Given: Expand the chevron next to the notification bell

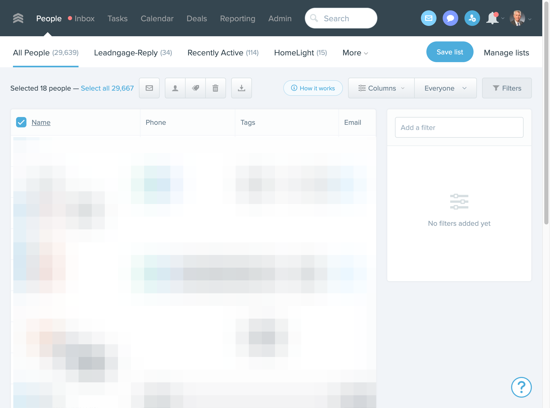Looking at the screenshot, I should (x=503, y=18).
